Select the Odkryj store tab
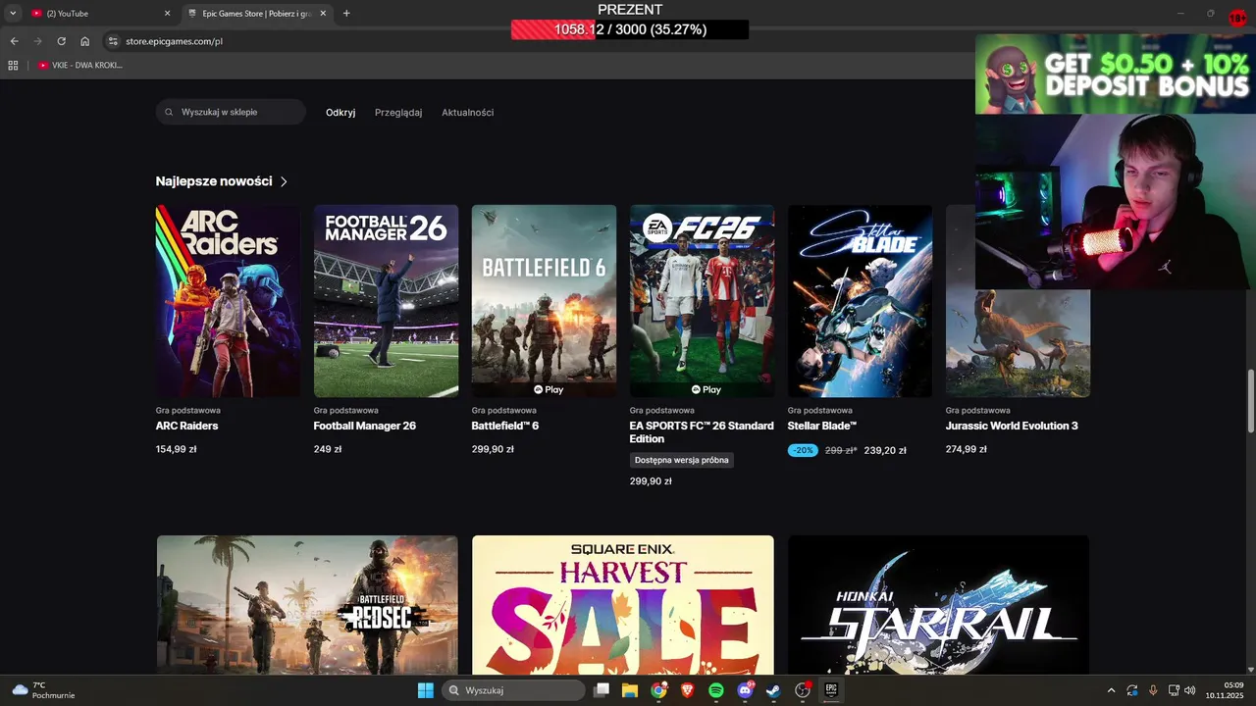This screenshot has width=1256, height=706. [340, 113]
